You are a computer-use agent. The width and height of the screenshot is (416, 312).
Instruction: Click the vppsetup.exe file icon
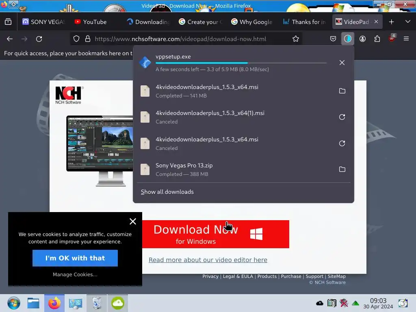coord(145,63)
